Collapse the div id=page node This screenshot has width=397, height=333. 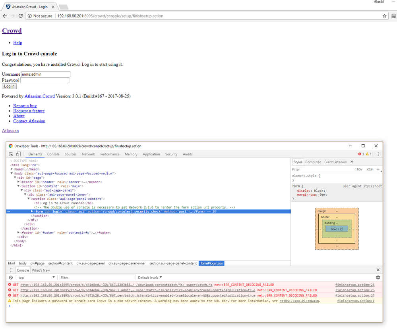(15, 178)
